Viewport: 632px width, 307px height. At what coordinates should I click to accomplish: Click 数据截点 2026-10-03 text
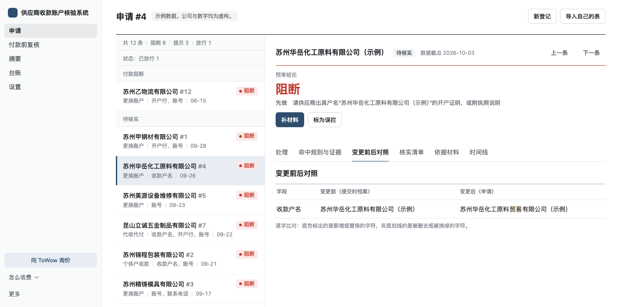[x=447, y=53]
